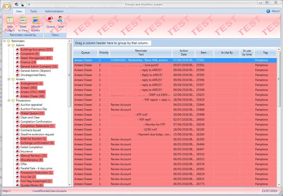This screenshot has width=283, height=196.
Task: Select the Week to View icon
Action: click(x=23, y=21)
